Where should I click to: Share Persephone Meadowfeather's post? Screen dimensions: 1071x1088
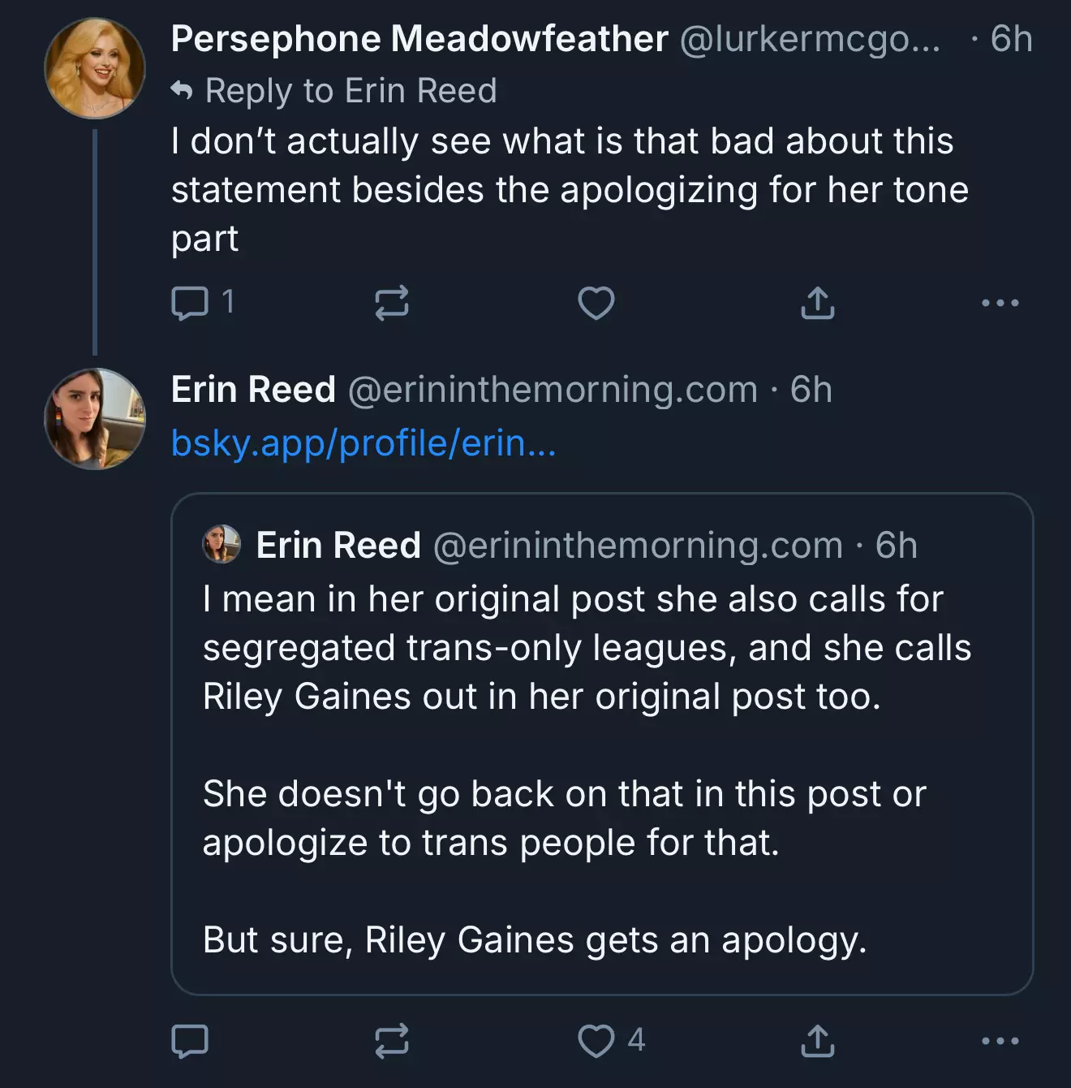click(817, 303)
